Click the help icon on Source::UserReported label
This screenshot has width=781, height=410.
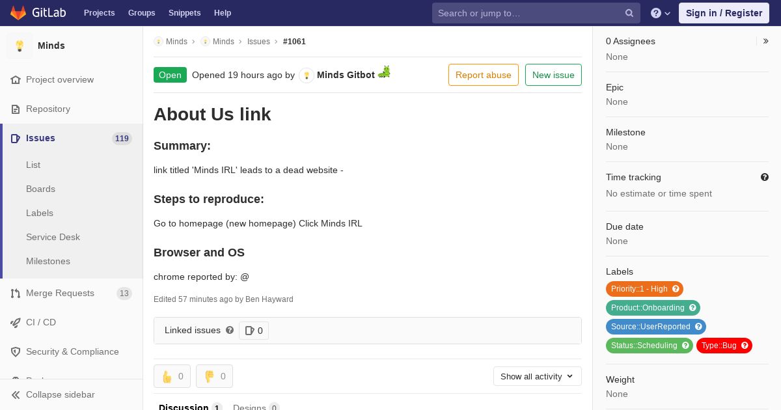click(698, 327)
